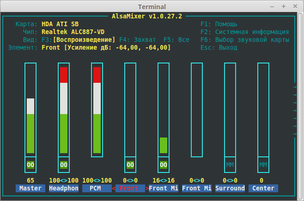
Task: Close the Terminal window
Action: [295, 6]
